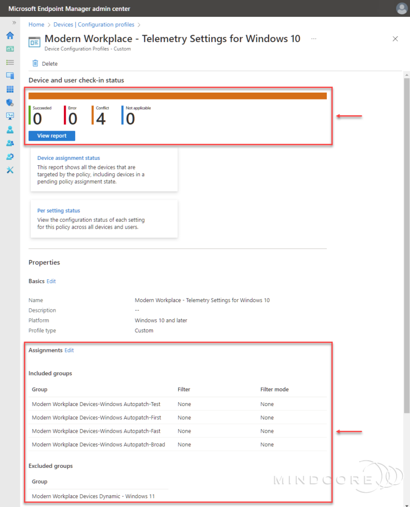Expand the left navigation sidebar

[x=14, y=23]
